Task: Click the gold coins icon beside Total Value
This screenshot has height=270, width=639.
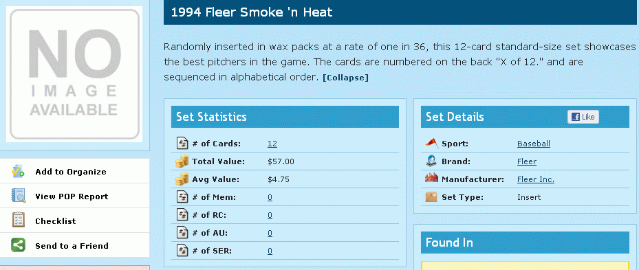Action: [x=182, y=161]
